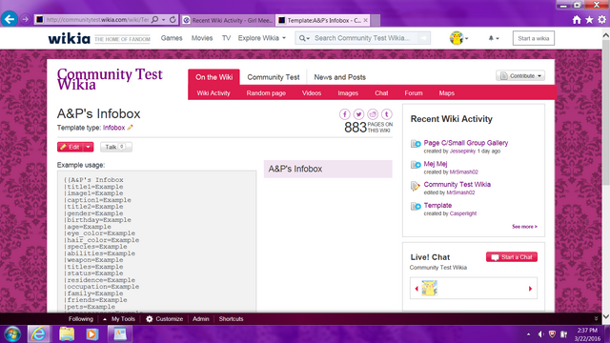The image size is (610, 343).
Task: Share page on Twitter icon
Action: point(358,114)
